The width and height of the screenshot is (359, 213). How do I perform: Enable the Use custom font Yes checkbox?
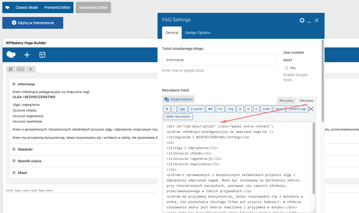pyautogui.click(x=287, y=68)
